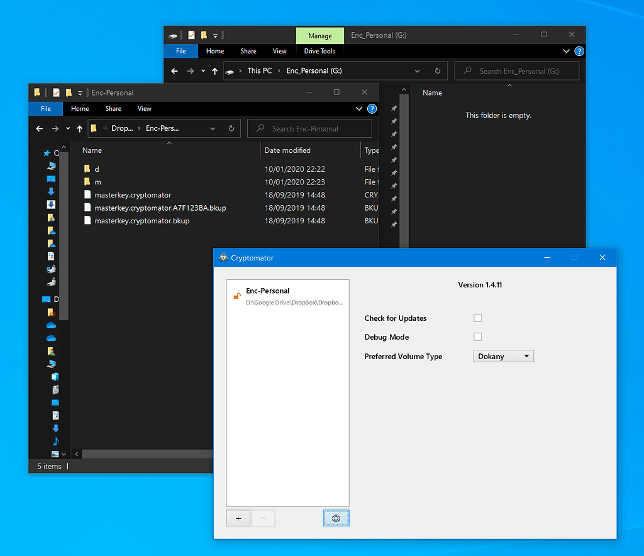Click the refresh button in Enc_Personal (G:) window
Image resolution: width=644 pixels, height=556 pixels.
point(438,71)
